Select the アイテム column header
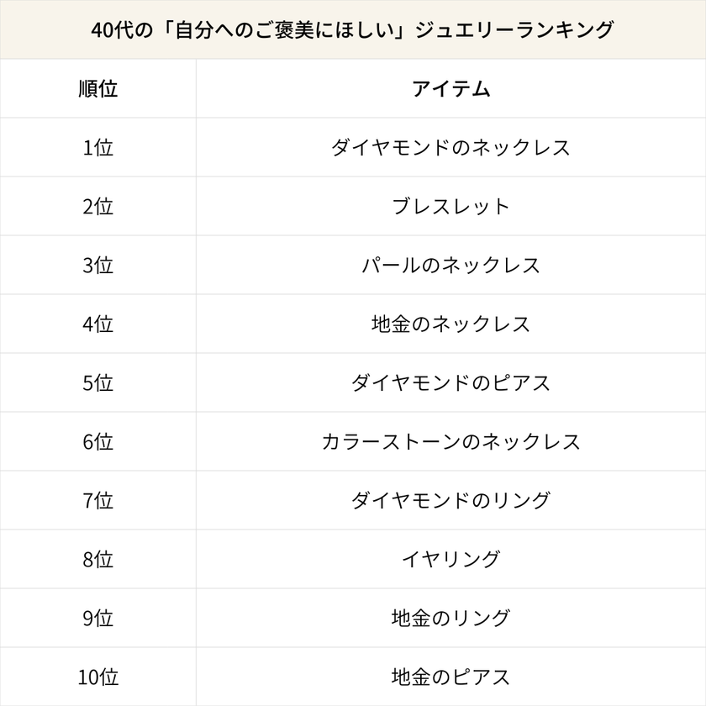This screenshot has height=706, width=706. [x=450, y=89]
